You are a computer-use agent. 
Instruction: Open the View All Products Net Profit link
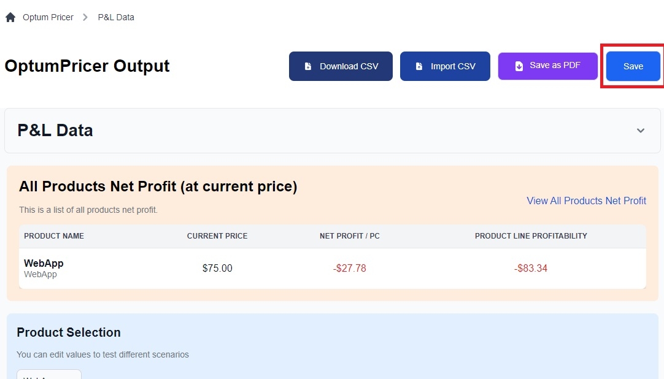pyautogui.click(x=586, y=201)
